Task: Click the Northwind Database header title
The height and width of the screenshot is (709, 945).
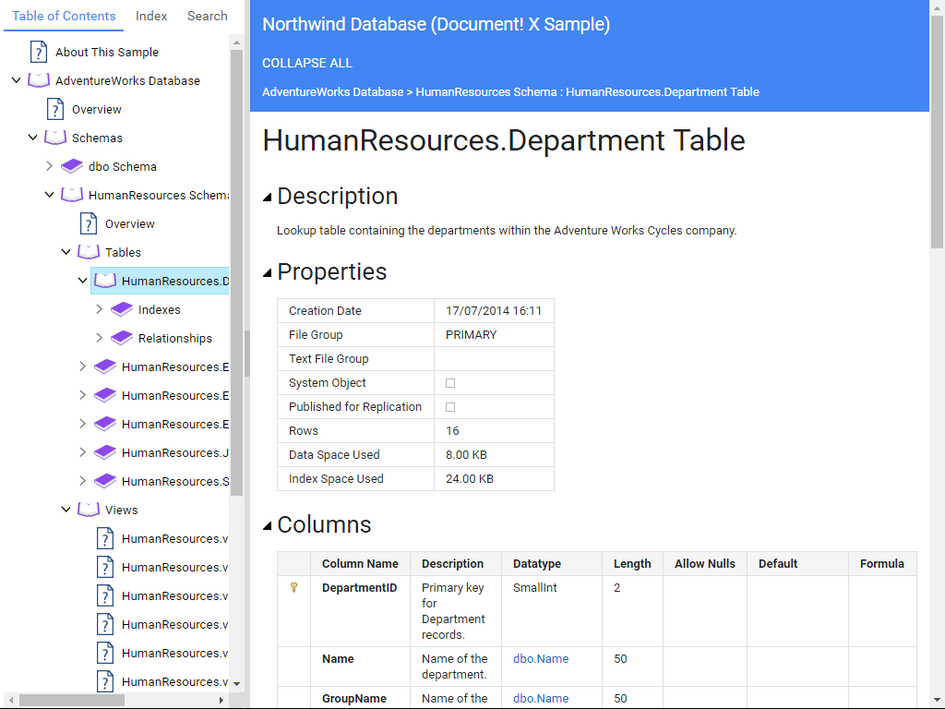Action: click(x=436, y=24)
